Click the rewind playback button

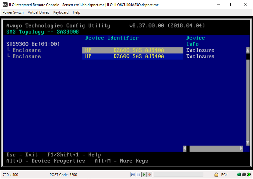point(133,174)
